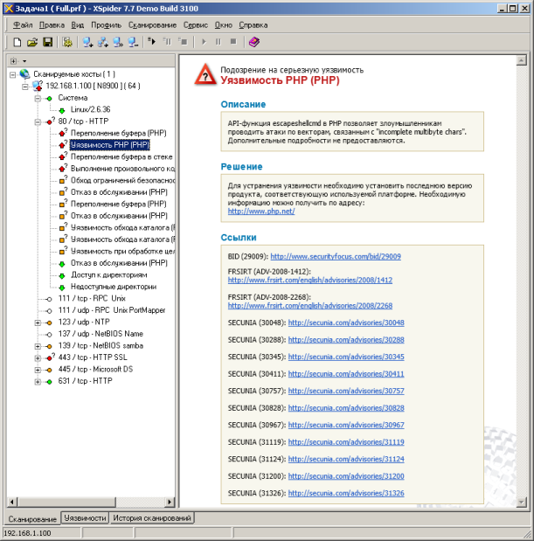The width and height of the screenshot is (534, 541).
Task: Open secunia advisories/30048 link
Action: (x=346, y=323)
